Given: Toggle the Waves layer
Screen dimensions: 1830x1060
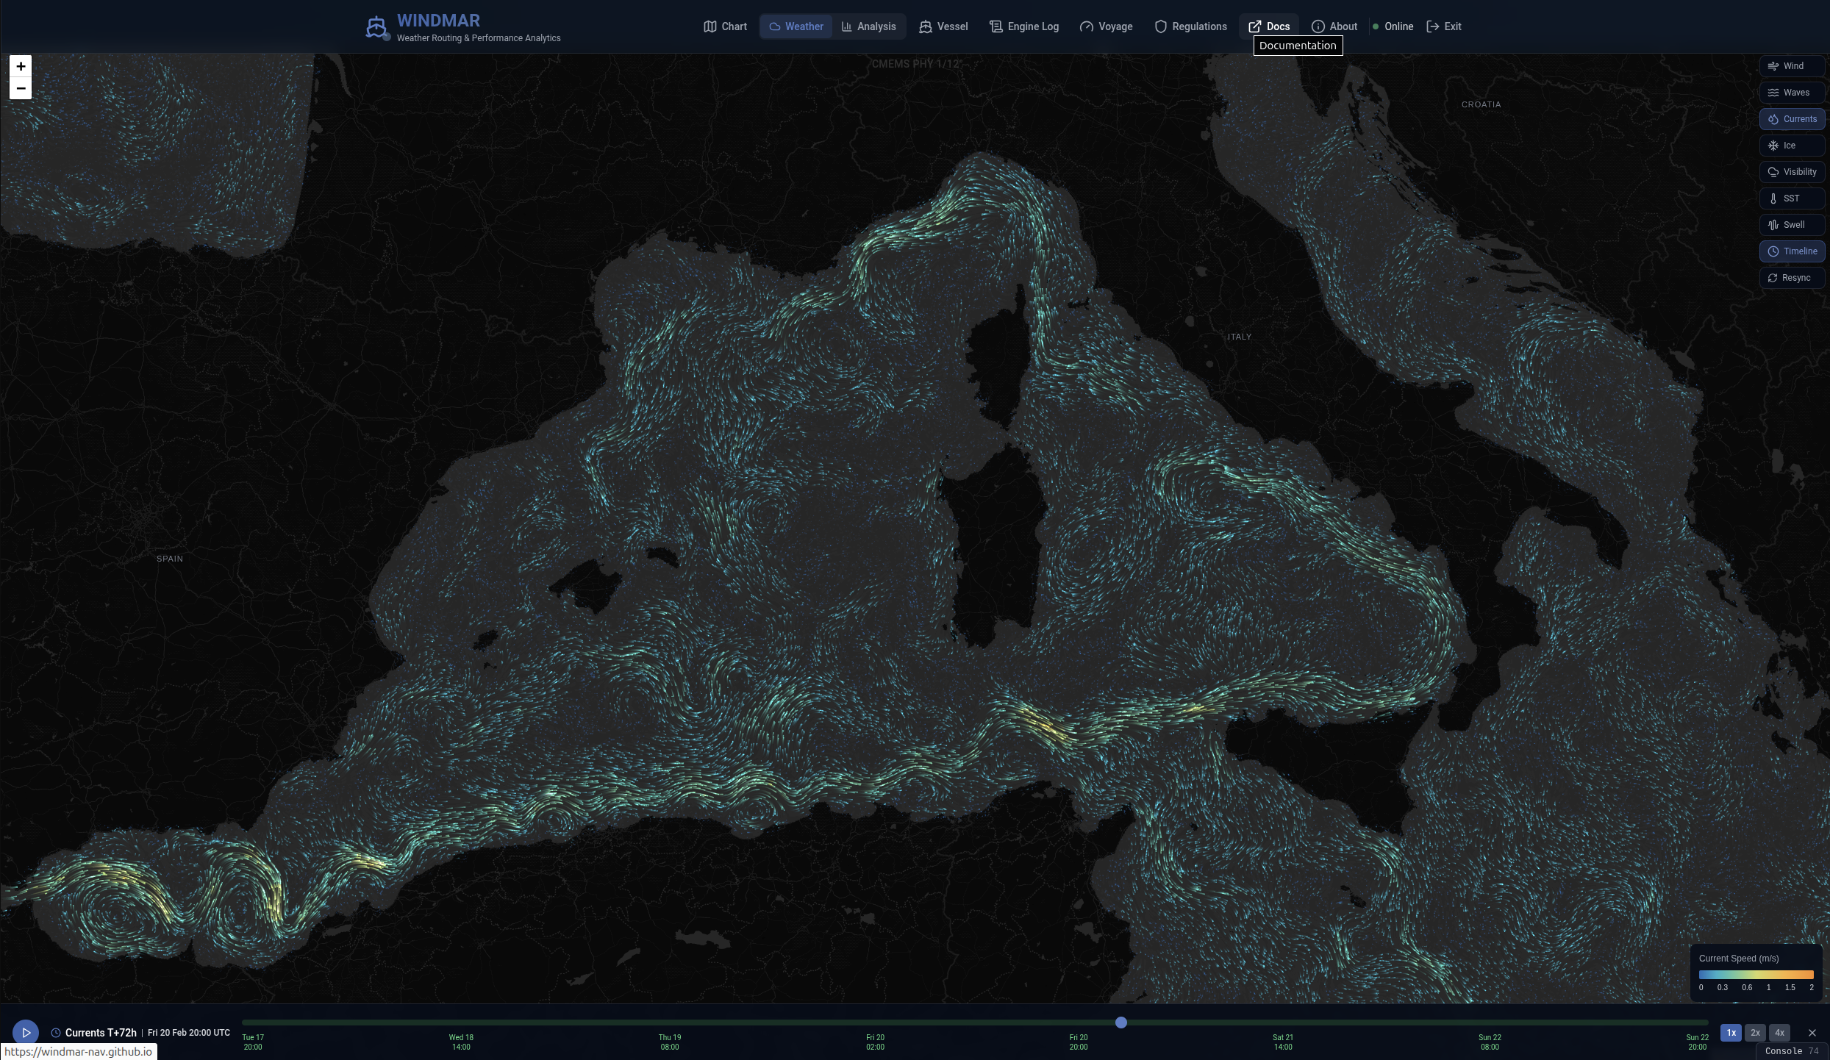Looking at the screenshot, I should coord(1792,93).
